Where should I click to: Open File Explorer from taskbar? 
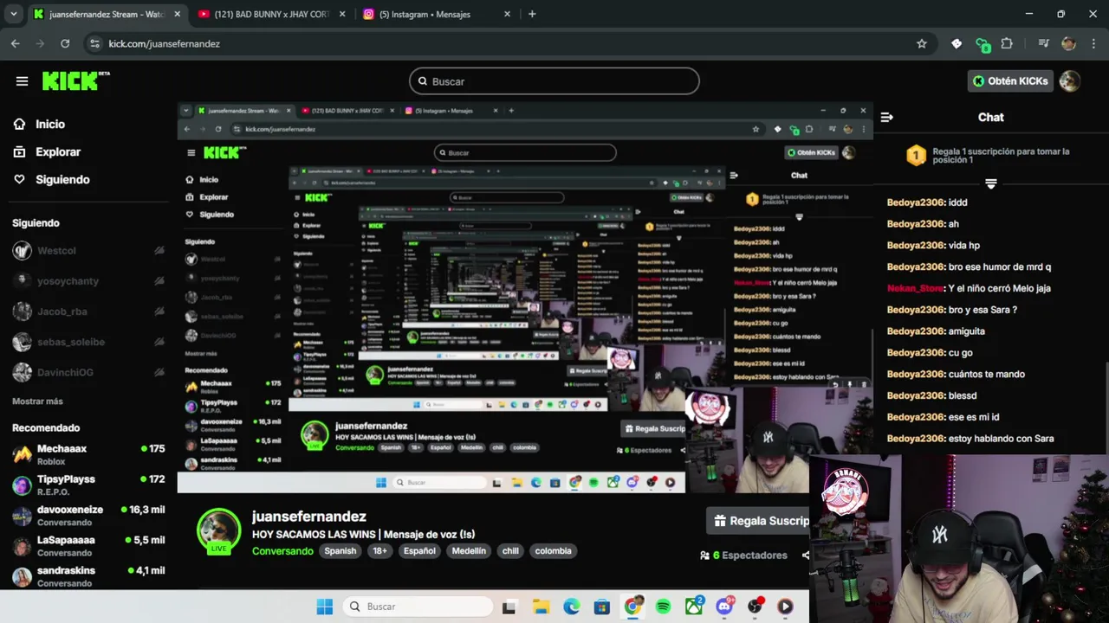tap(541, 607)
